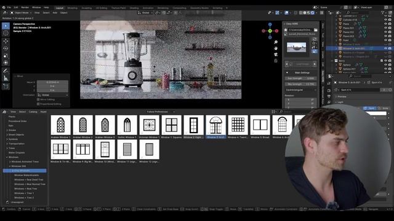394x221 pixels.
Task: Click the perspective/orthographic grid icon
Action: tap(276, 61)
